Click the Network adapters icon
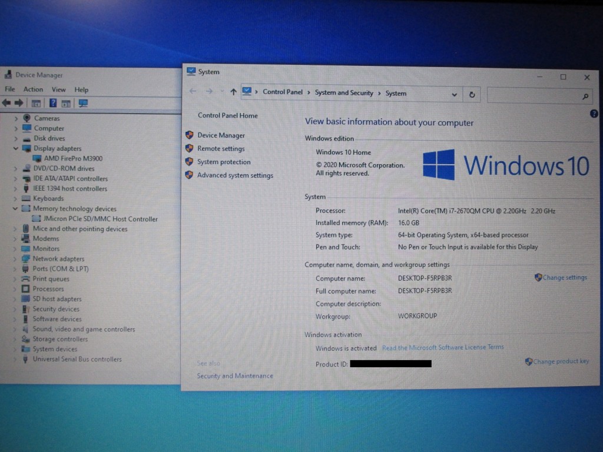 tap(26, 259)
